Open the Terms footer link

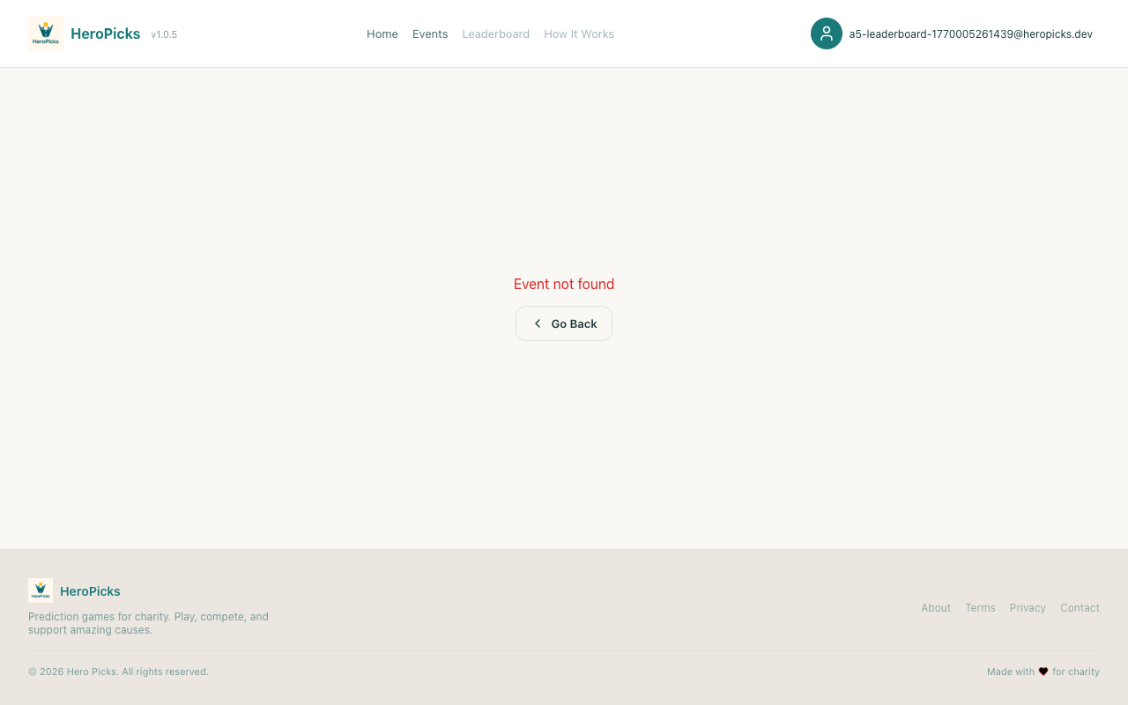pos(980,608)
